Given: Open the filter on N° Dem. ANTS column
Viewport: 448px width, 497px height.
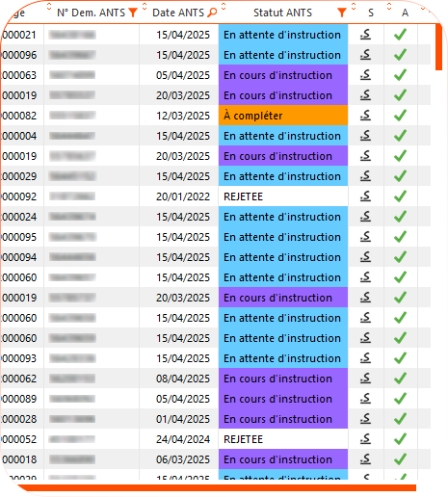Looking at the screenshot, I should 133,13.
